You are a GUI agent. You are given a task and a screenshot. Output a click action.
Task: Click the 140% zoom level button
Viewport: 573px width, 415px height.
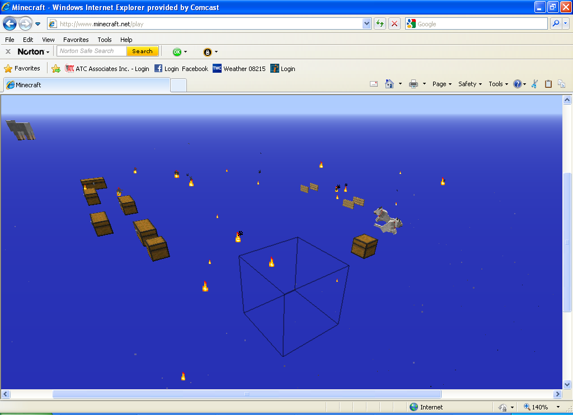536,407
